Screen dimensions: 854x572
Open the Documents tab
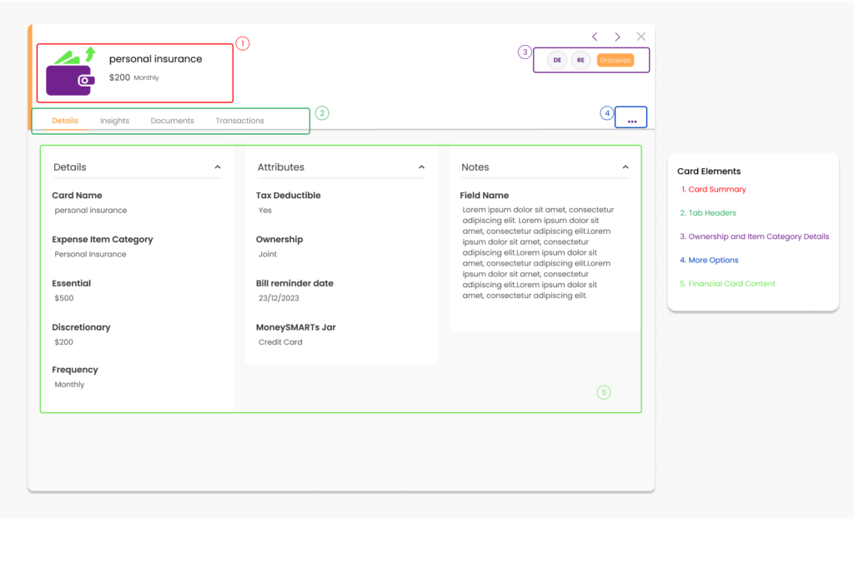pyautogui.click(x=172, y=121)
